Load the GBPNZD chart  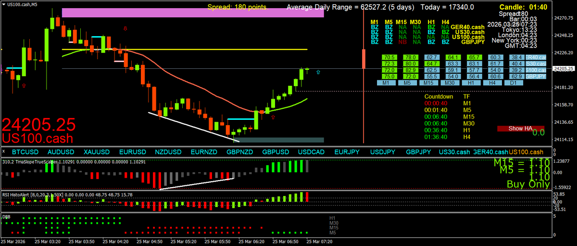point(239,152)
